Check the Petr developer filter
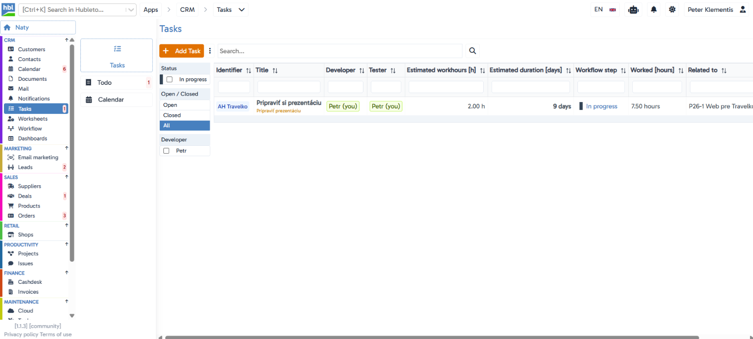The height and width of the screenshot is (339, 753). tap(166, 151)
